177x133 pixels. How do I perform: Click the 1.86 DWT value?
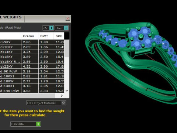click(44, 47)
